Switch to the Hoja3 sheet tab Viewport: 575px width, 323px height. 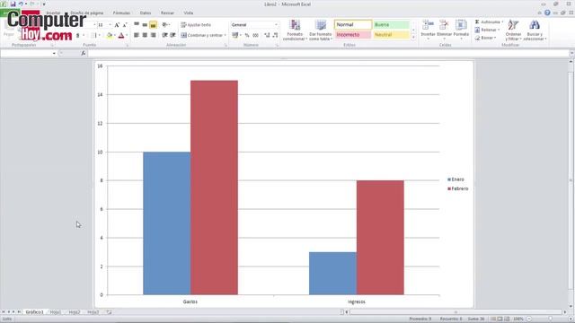93,312
